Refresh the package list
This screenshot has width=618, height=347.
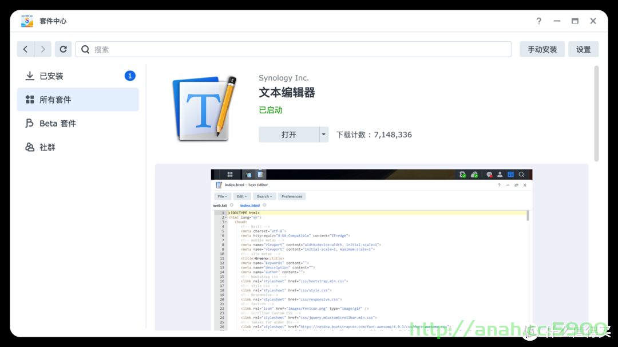point(63,49)
